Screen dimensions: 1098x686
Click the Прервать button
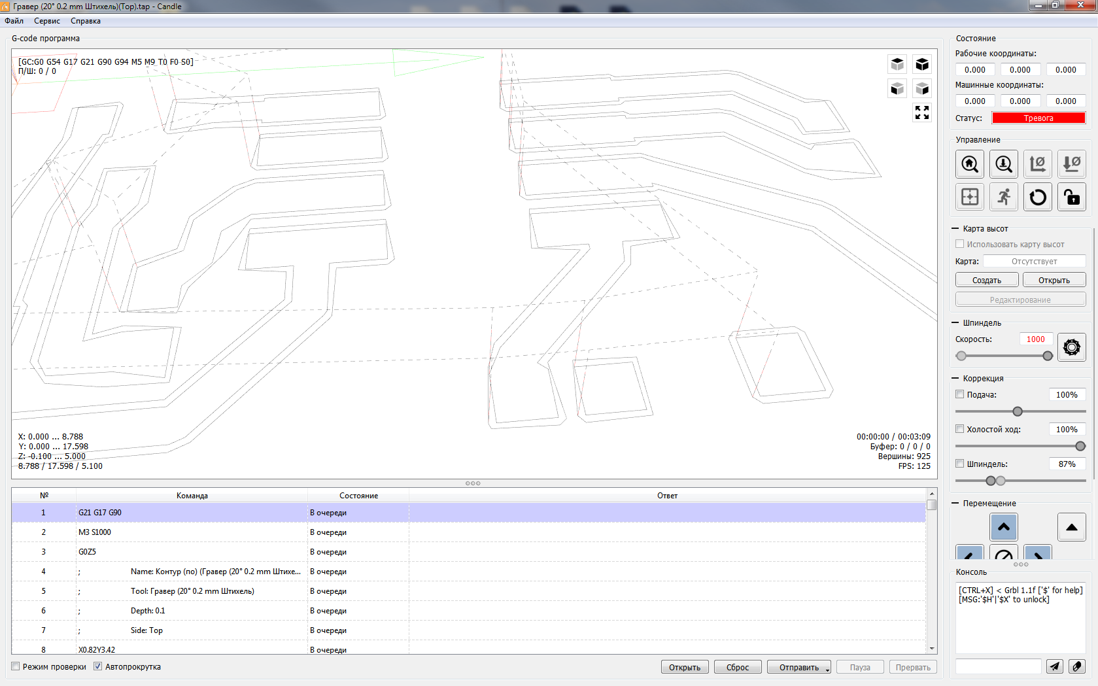point(913,667)
